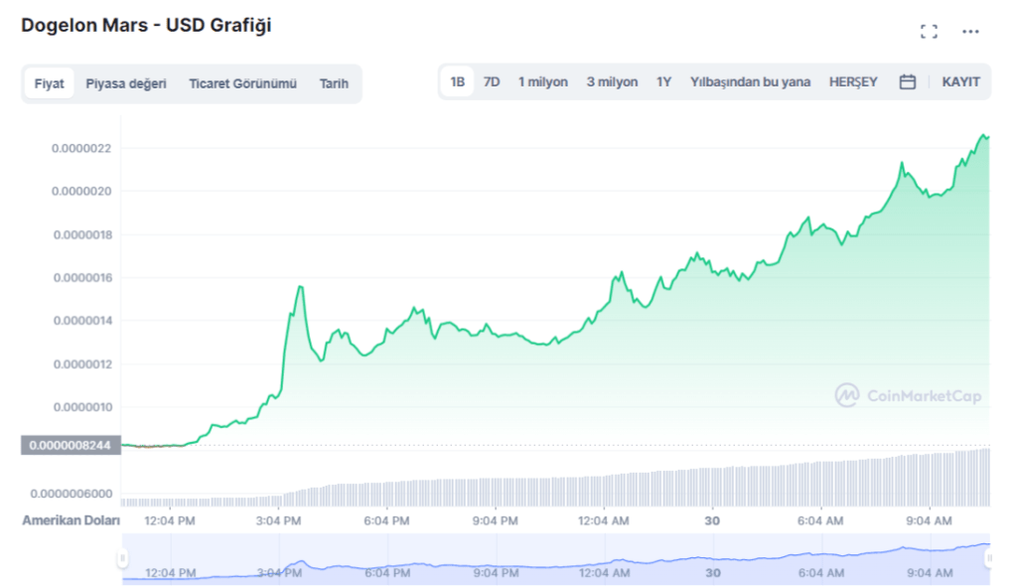Open the three-dot more options menu
1017x586 pixels.
(970, 31)
